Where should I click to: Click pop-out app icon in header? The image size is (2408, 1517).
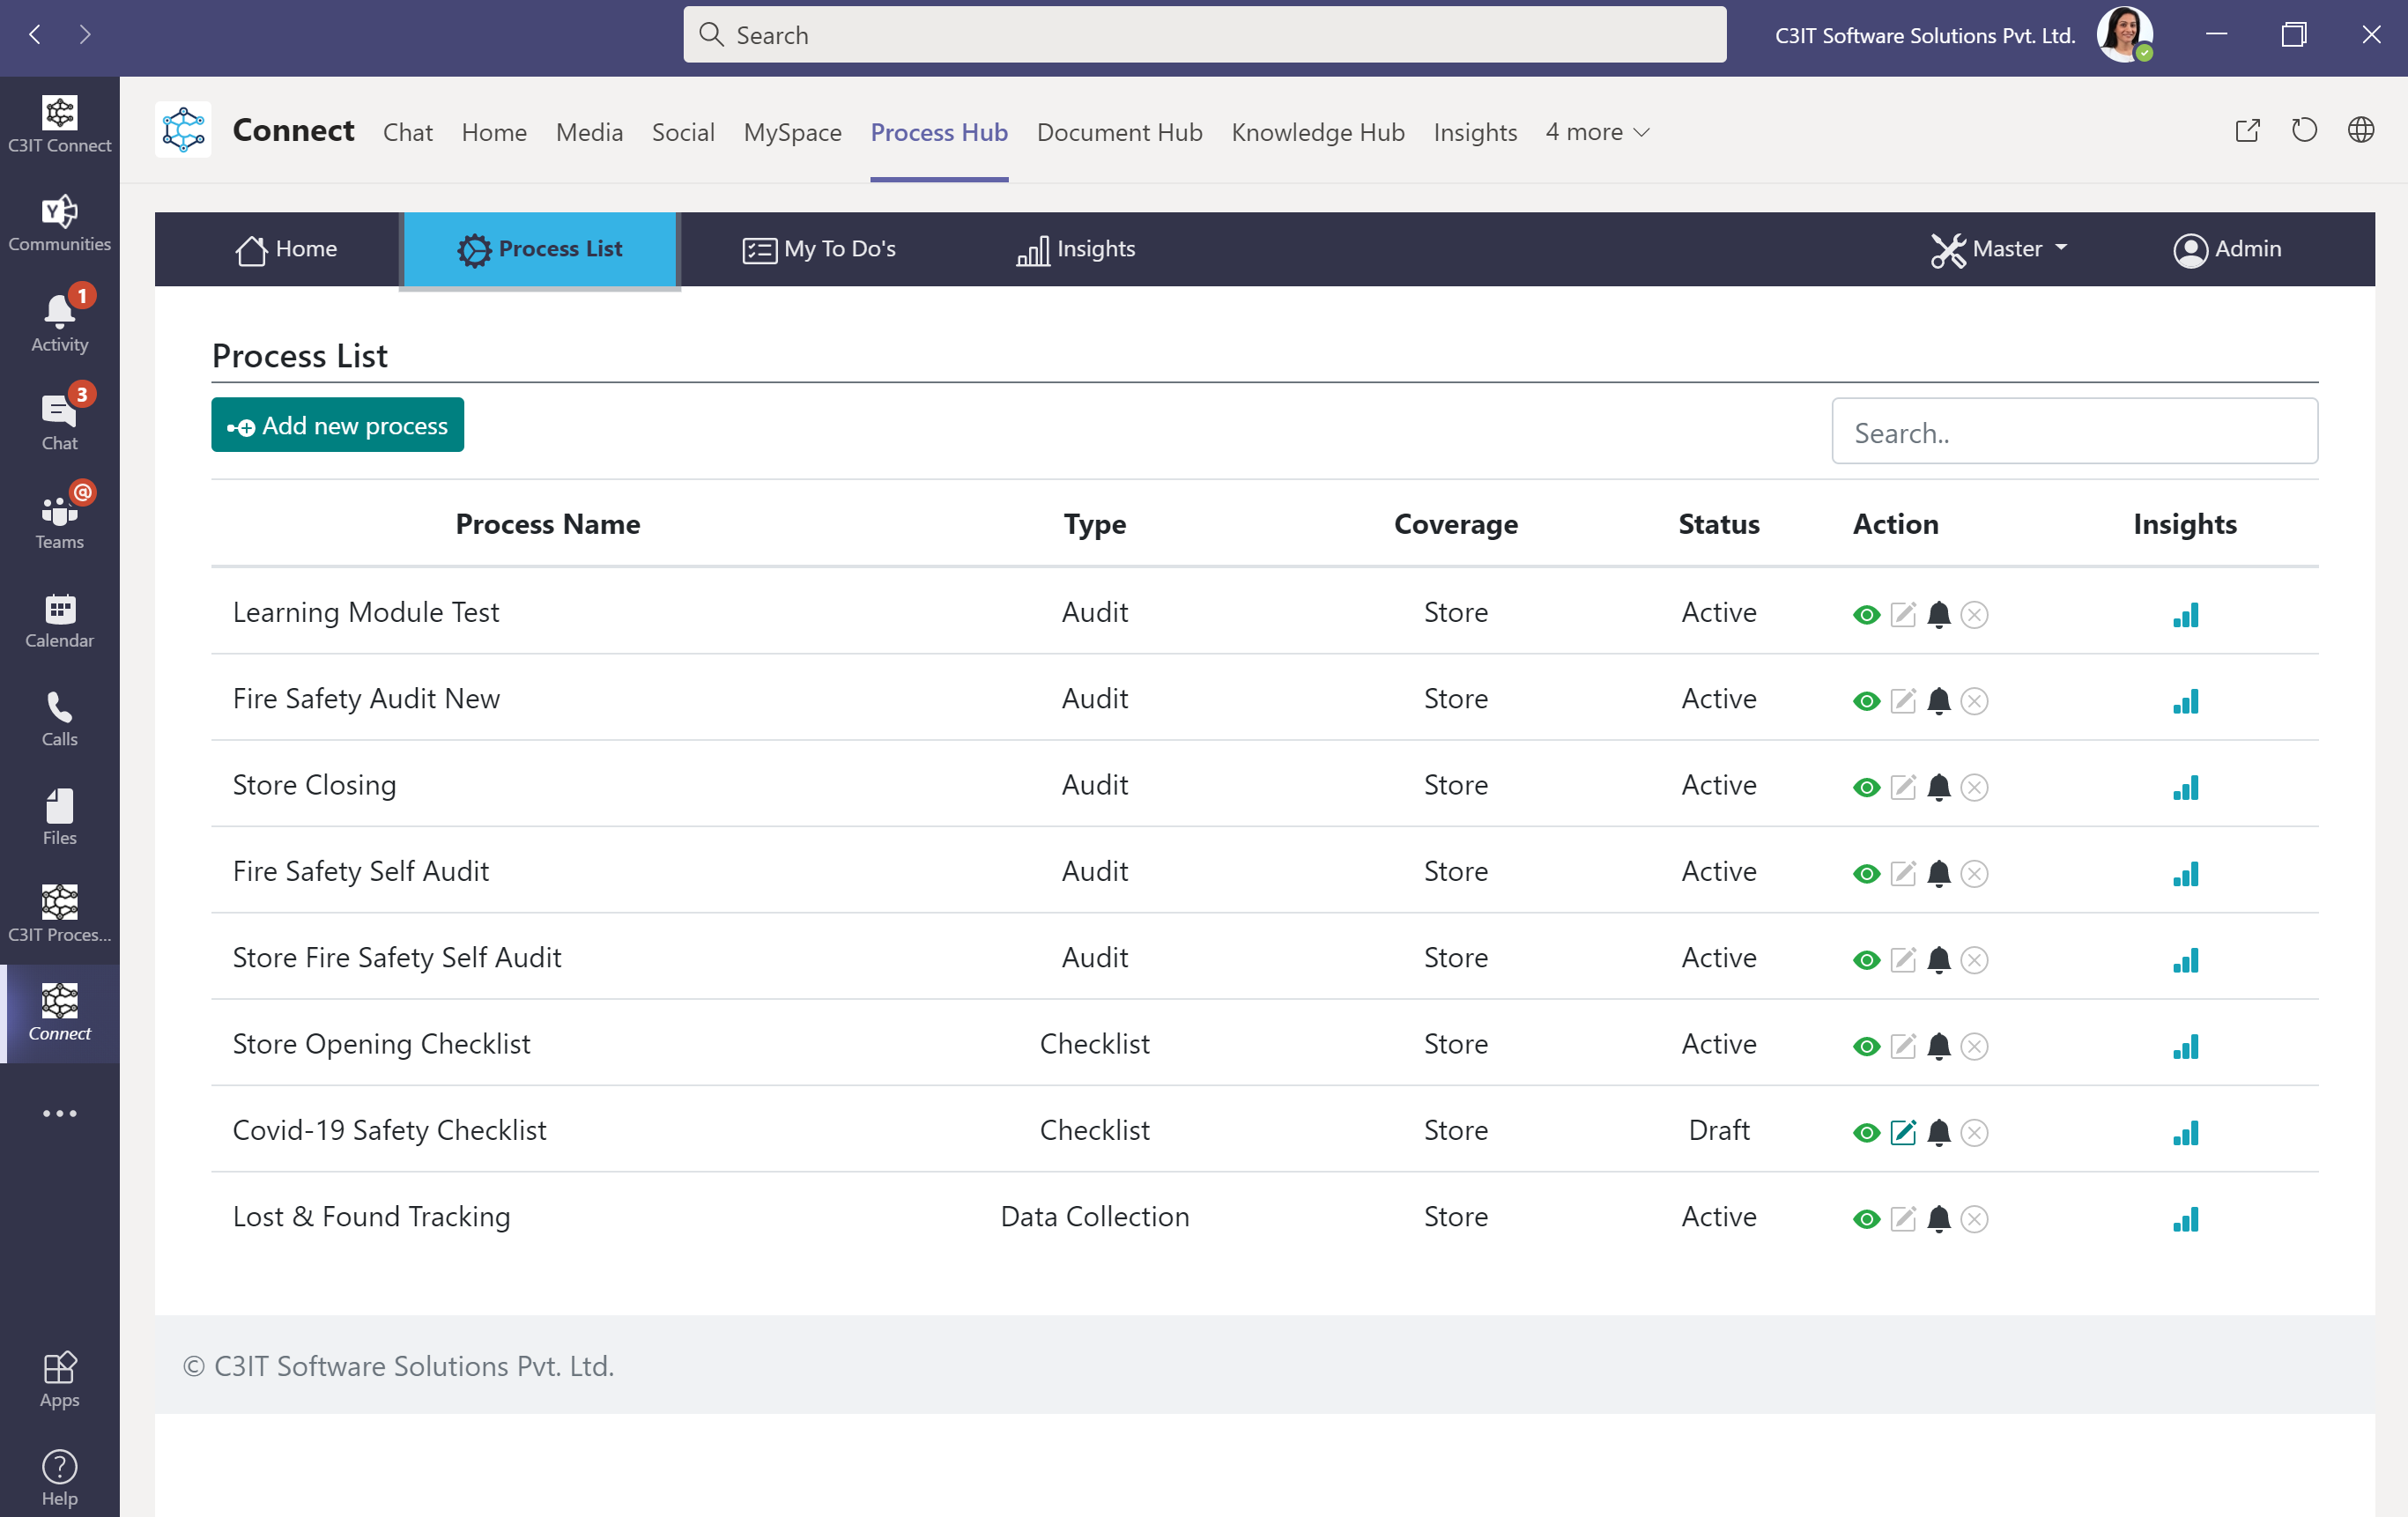2247,131
